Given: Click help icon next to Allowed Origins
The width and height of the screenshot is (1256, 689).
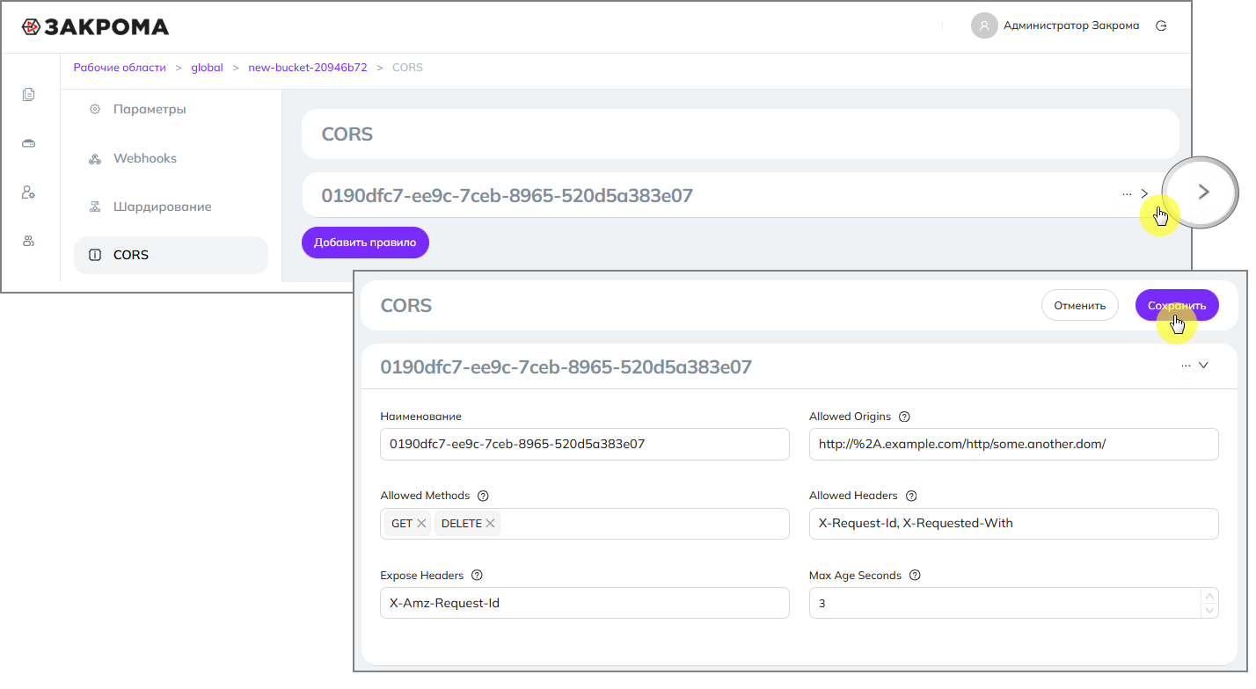Looking at the screenshot, I should [x=904, y=417].
